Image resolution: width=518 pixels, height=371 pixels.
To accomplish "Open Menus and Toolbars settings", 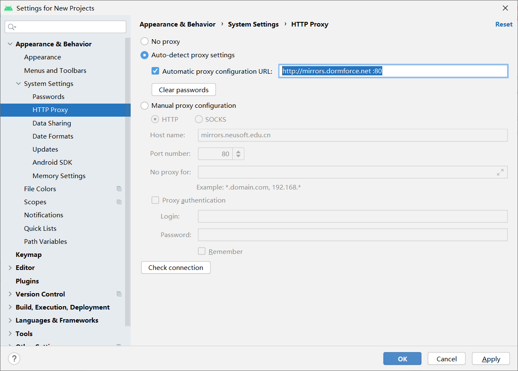I will pos(55,70).
